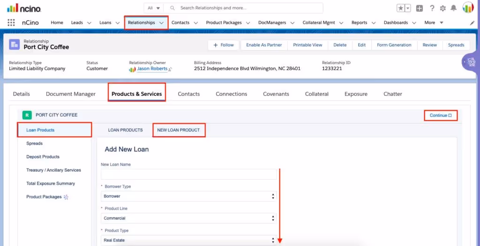Viewport: 480px width, 246px height.
Task: Click the Follow button
Action: (x=224, y=45)
